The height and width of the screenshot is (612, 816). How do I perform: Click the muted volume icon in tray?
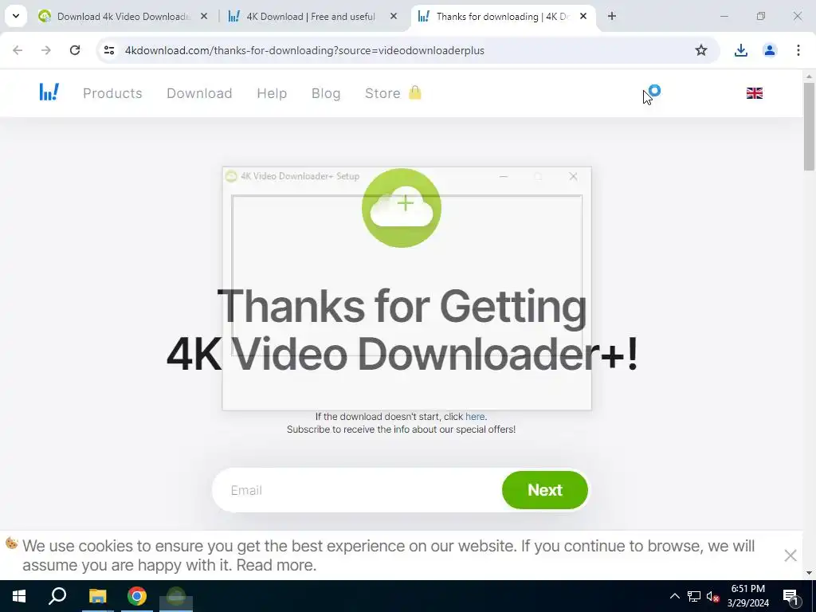tap(712, 596)
